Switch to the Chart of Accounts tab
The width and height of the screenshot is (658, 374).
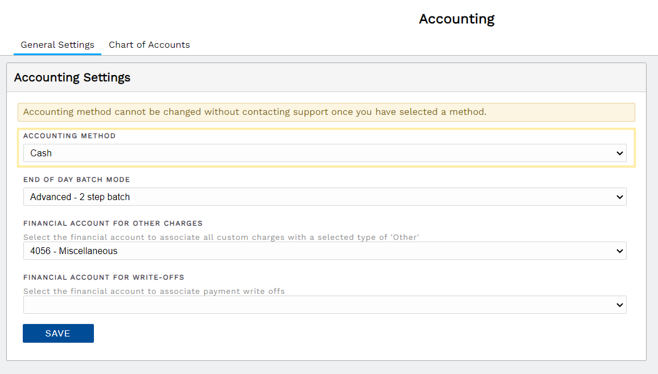click(149, 44)
